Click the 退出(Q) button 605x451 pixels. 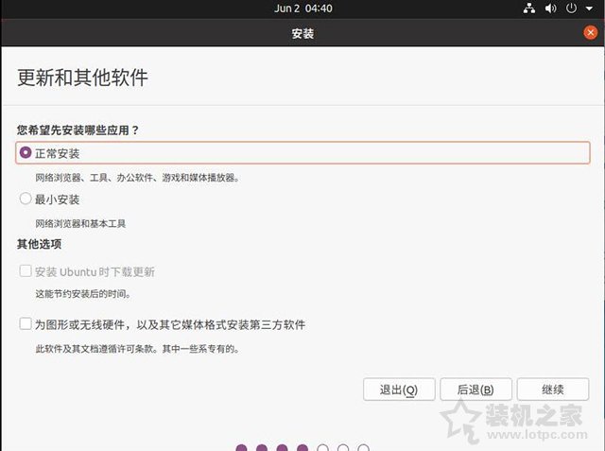click(399, 390)
